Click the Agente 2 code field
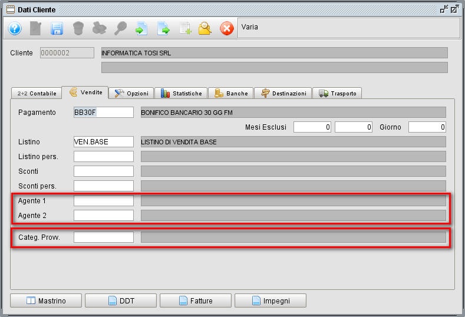 104,215
